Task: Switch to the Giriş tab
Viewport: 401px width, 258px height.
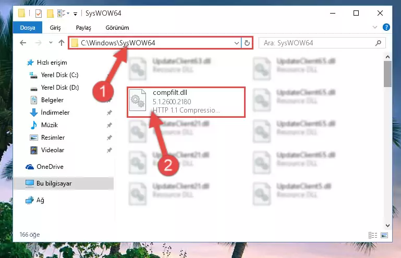Action: click(55, 28)
